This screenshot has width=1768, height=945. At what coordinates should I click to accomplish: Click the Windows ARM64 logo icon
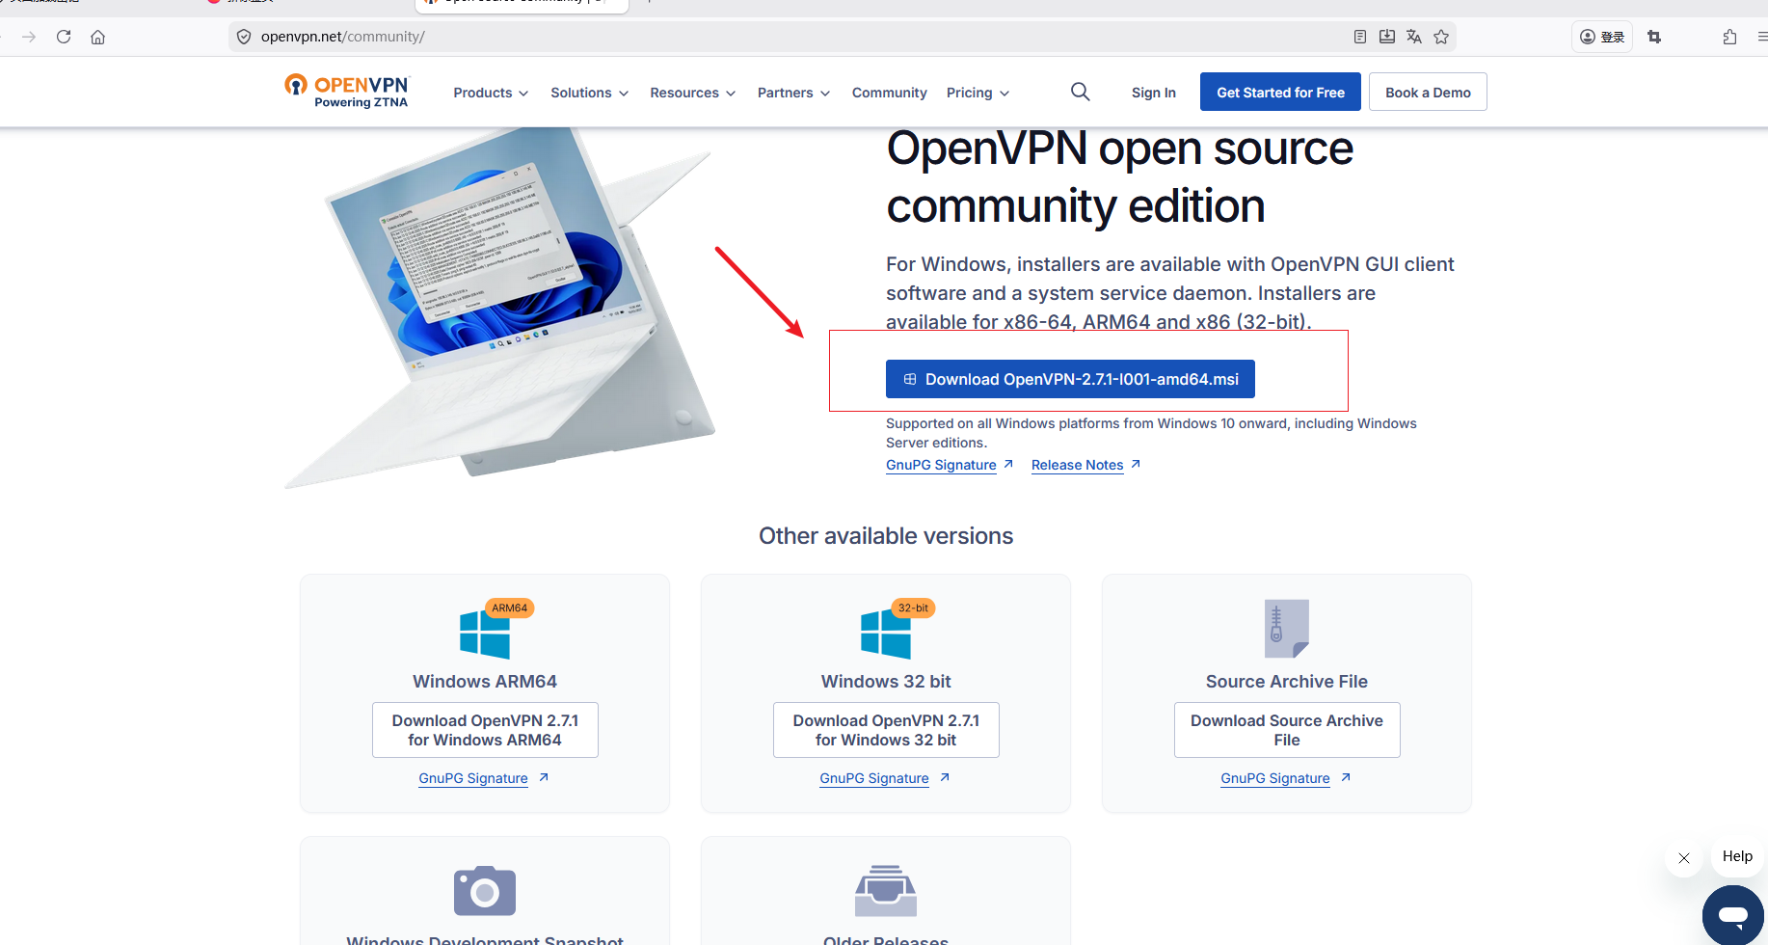[485, 634]
